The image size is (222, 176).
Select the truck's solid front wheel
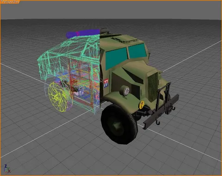tap(119, 124)
